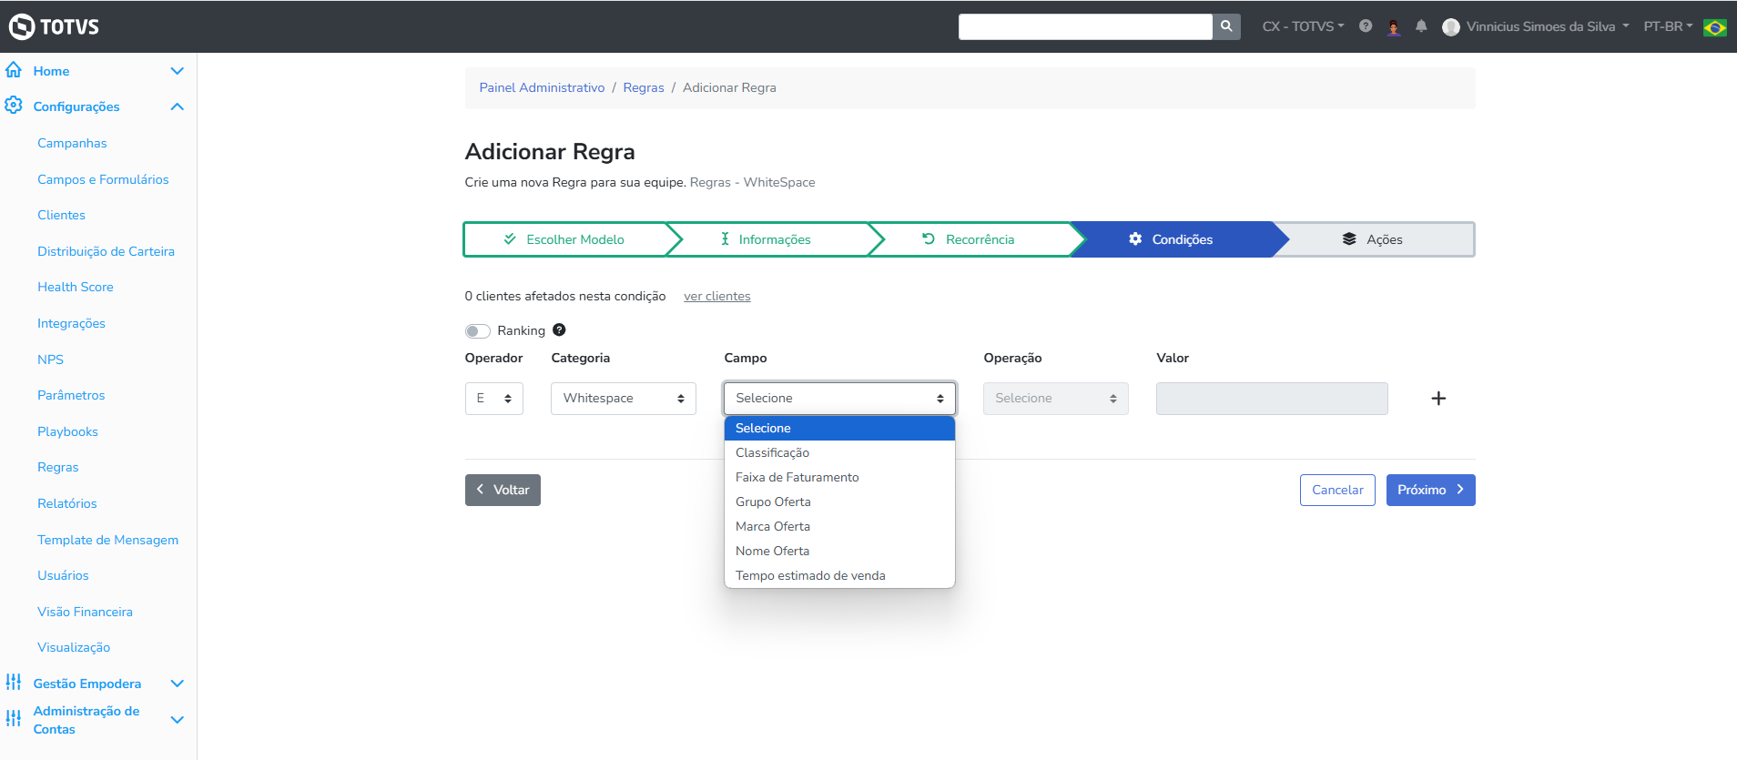This screenshot has height=760, width=1737.
Task: Open the help question mark icon
Action: [x=1366, y=26]
